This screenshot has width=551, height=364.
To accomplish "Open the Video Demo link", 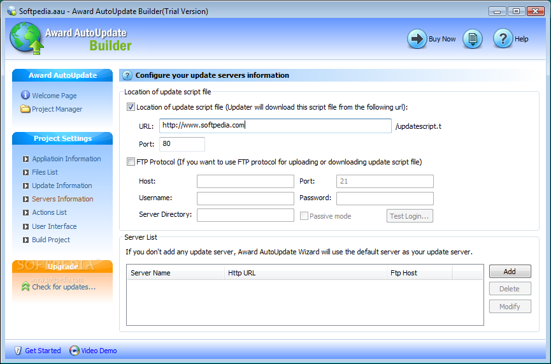I will 99,350.
